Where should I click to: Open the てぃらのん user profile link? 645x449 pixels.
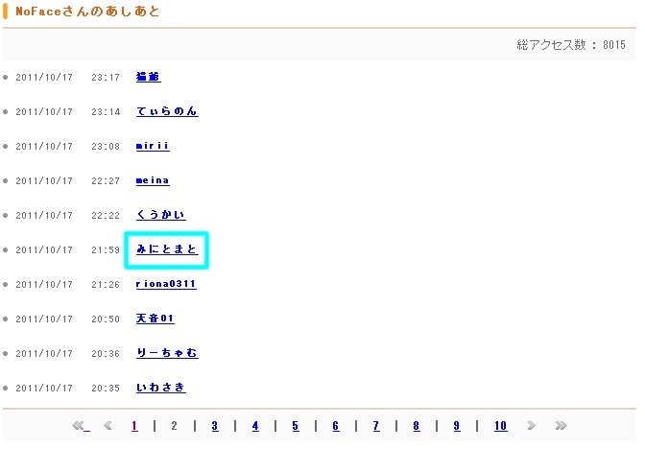tap(167, 111)
